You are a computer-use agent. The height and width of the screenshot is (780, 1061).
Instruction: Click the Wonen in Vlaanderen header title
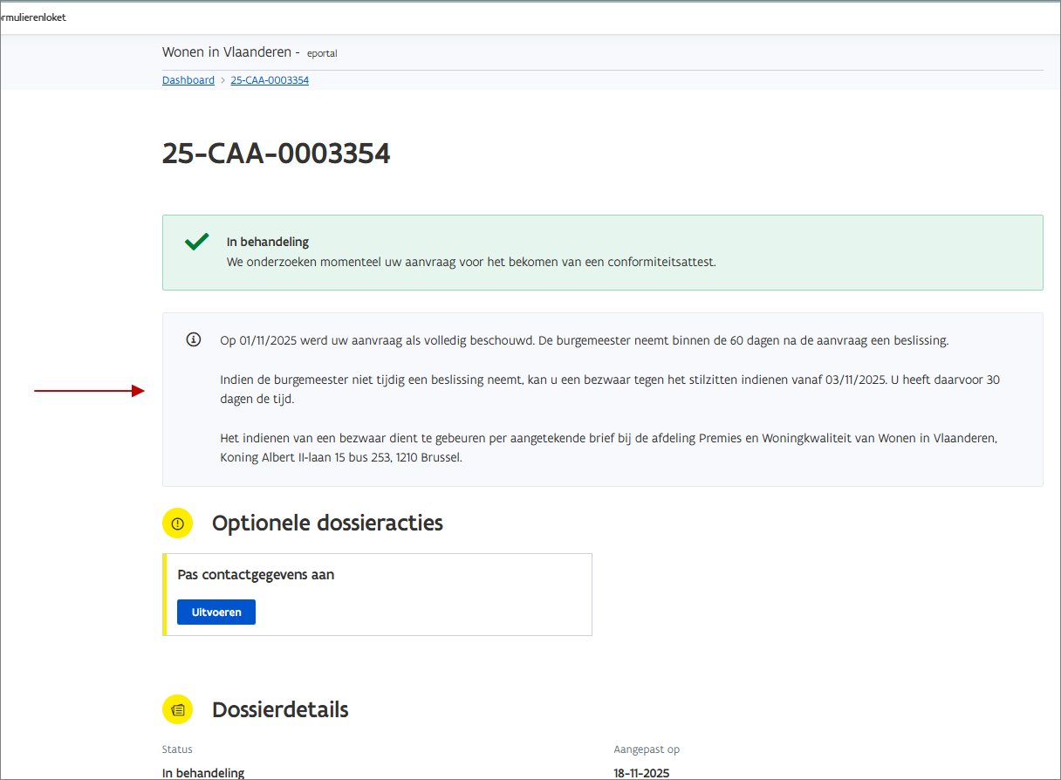click(x=230, y=52)
